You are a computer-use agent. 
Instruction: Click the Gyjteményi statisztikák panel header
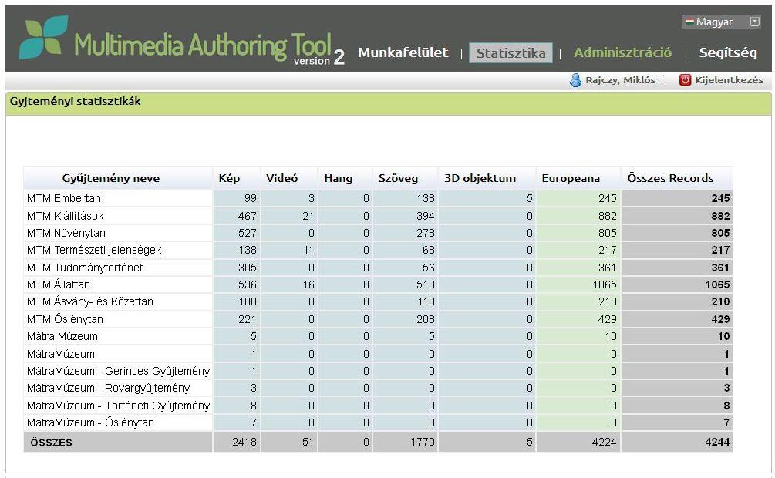click(x=388, y=103)
